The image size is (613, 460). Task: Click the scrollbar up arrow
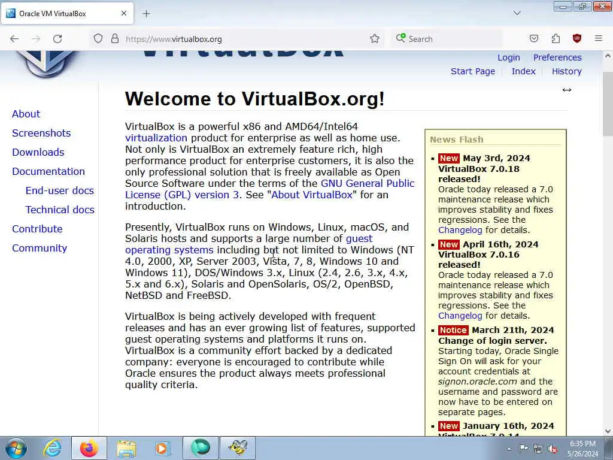[608, 56]
